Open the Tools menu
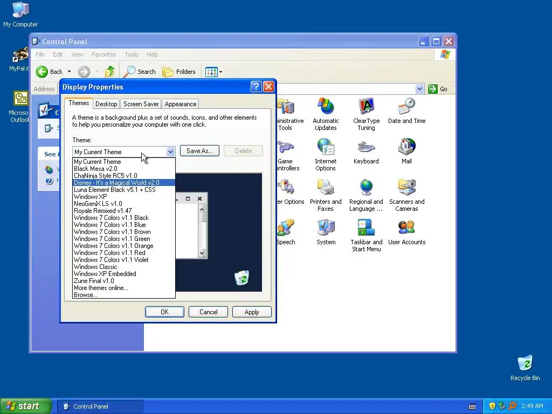The width and height of the screenshot is (552, 414). pyautogui.click(x=132, y=54)
